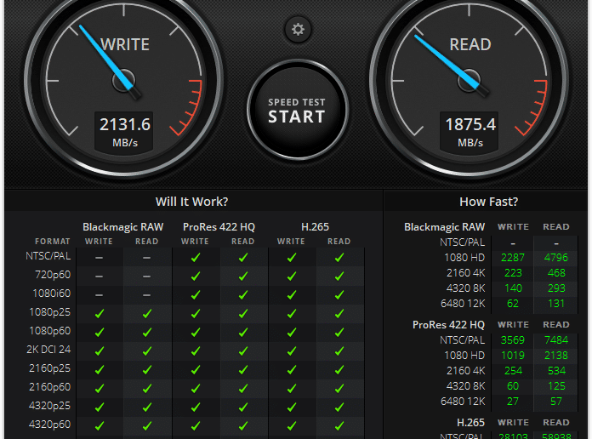Select the How Fast? heading
This screenshot has height=439, width=592.
pos(488,202)
